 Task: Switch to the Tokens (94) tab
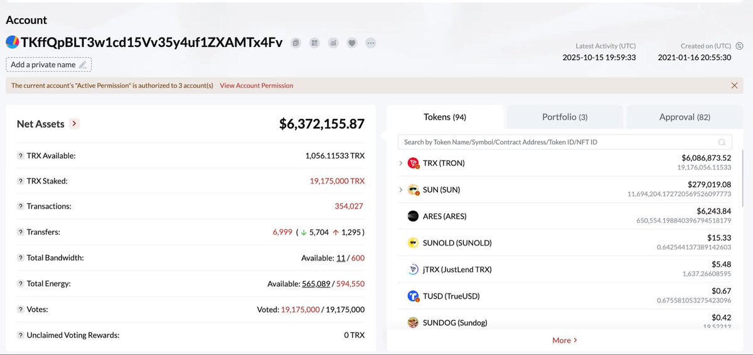[x=445, y=117]
